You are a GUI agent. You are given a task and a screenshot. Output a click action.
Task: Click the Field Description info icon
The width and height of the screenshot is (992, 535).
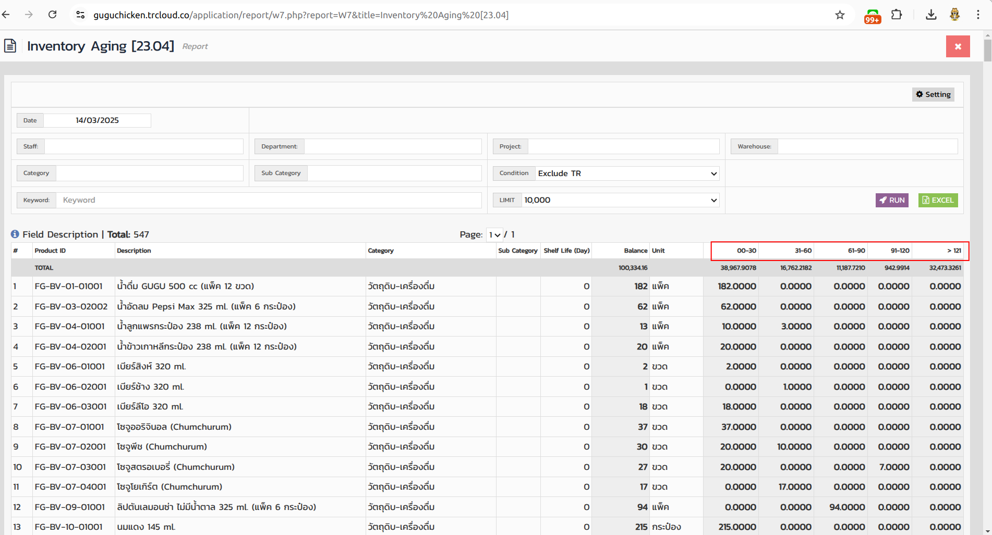click(x=15, y=234)
